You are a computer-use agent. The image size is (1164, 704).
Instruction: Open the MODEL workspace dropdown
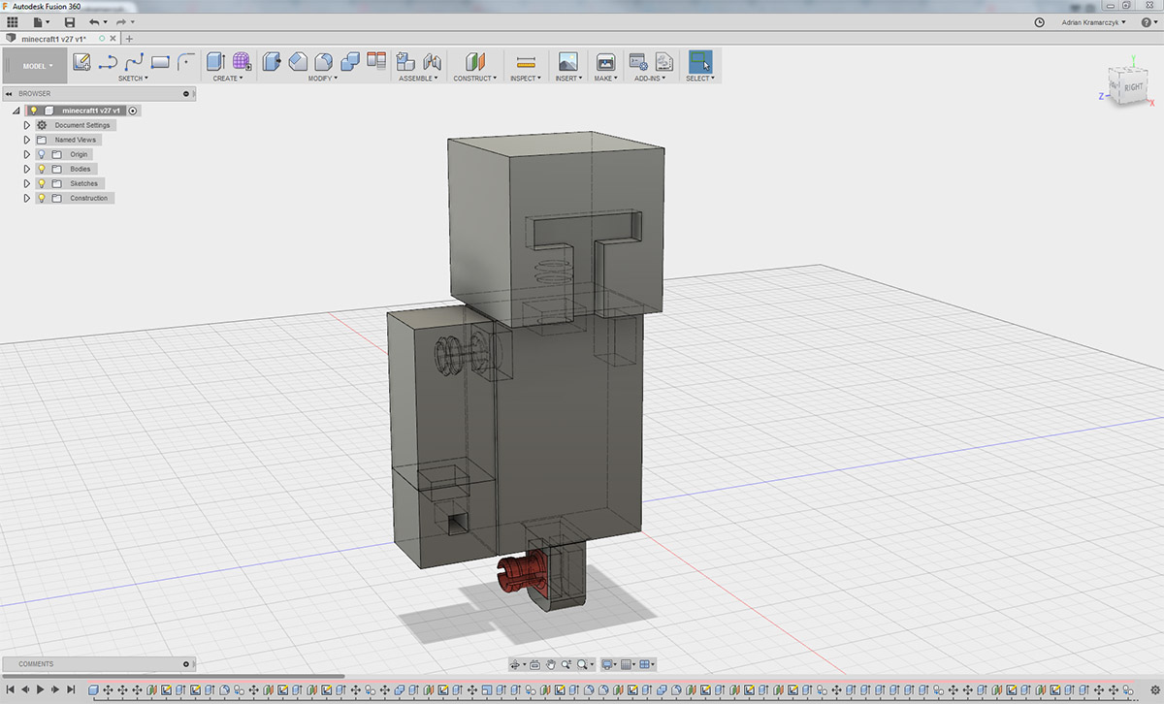[38, 66]
